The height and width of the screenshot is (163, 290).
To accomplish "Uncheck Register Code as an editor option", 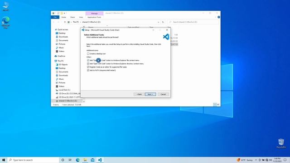I will point(88,67).
